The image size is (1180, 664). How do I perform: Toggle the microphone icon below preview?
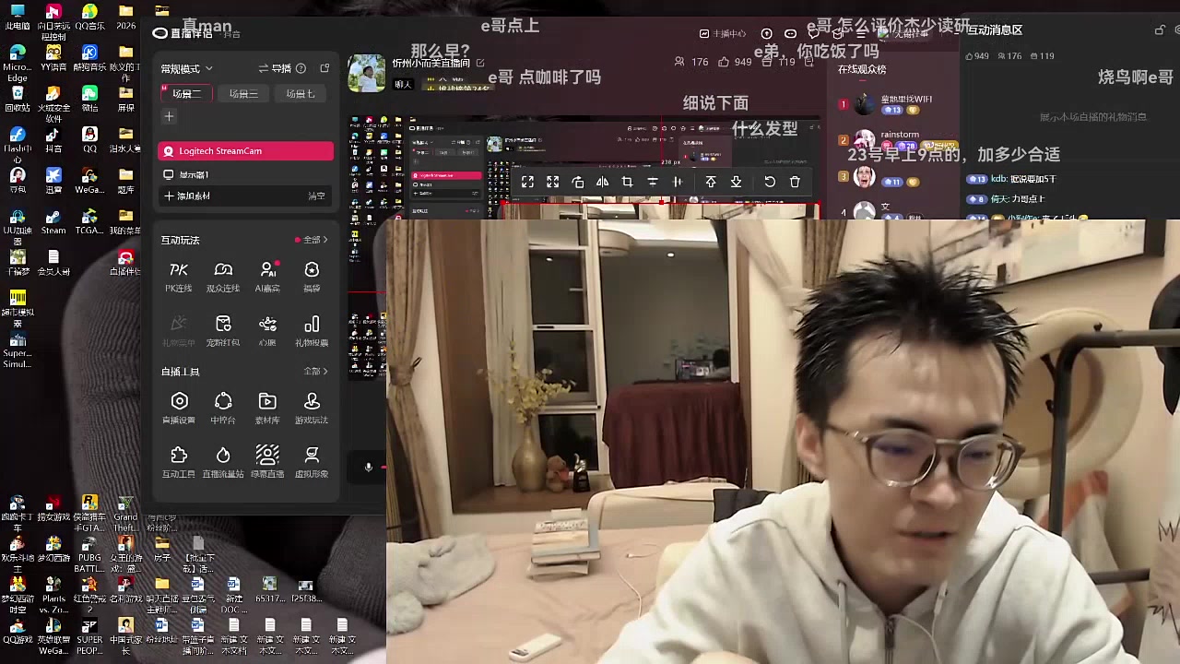[x=368, y=468]
